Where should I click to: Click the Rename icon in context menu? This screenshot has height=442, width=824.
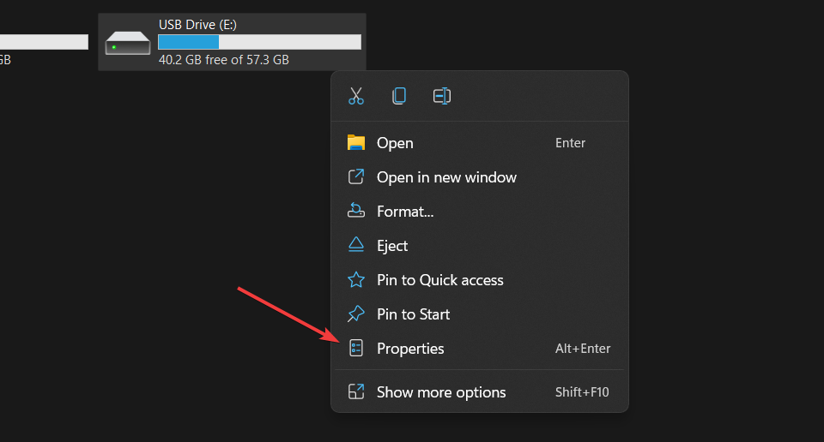442,96
